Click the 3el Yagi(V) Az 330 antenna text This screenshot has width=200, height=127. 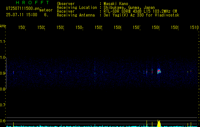tap(141, 15)
